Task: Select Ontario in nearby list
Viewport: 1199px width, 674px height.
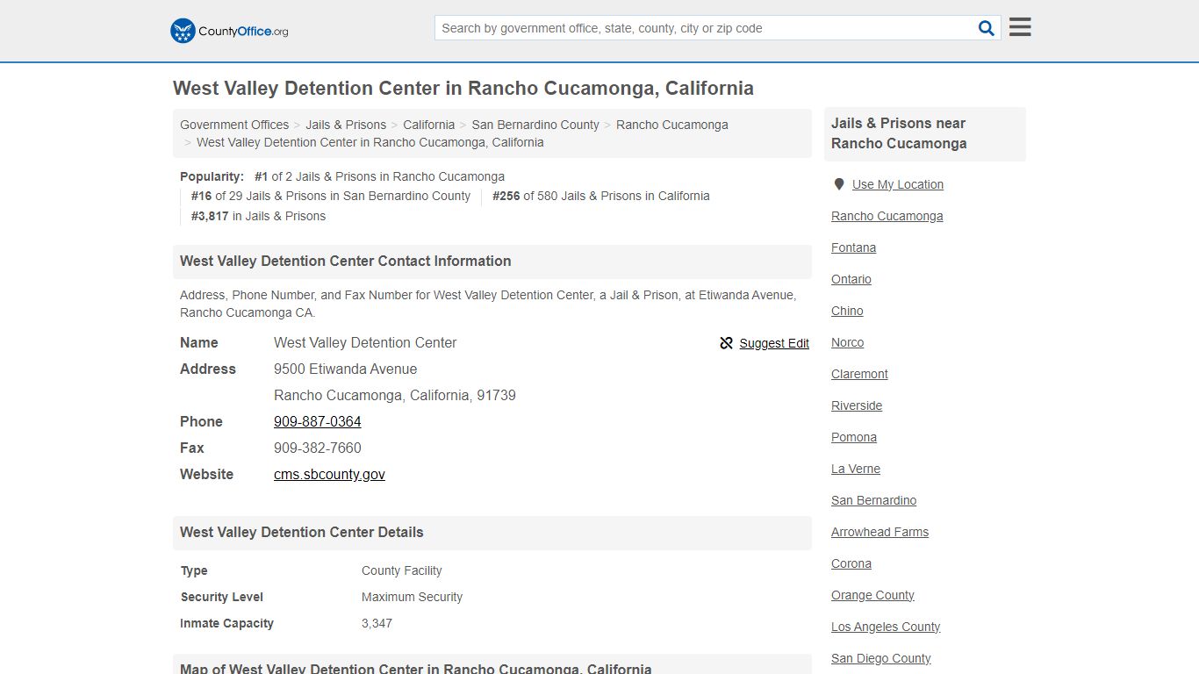Action: coord(851,279)
